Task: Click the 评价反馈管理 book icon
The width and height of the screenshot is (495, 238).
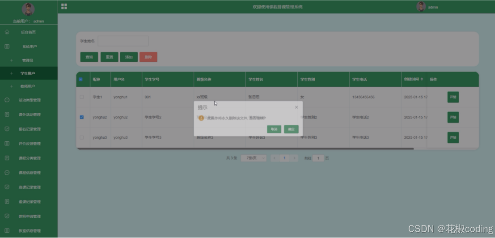Action: click(x=7, y=144)
